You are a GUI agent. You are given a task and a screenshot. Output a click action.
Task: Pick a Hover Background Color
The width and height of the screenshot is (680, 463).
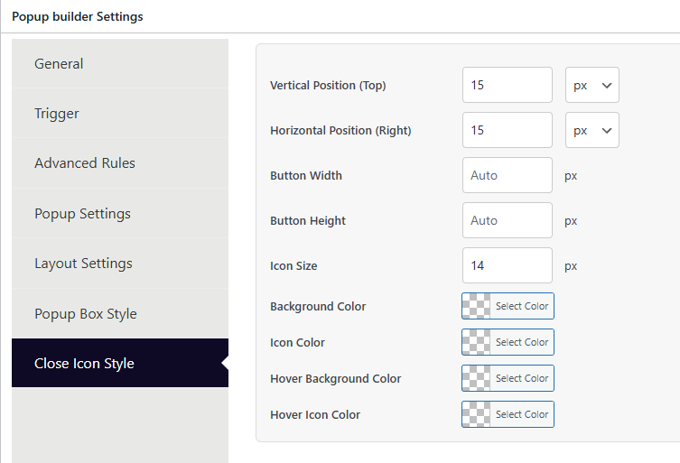[521, 378]
